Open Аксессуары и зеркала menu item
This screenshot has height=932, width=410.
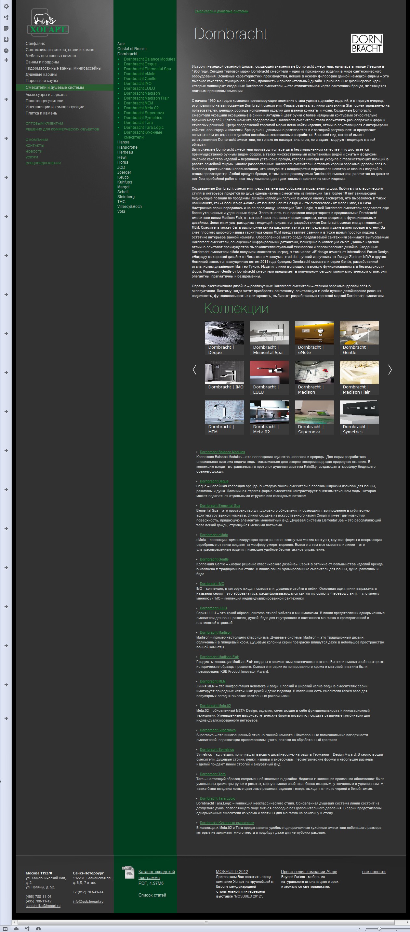click(x=46, y=94)
